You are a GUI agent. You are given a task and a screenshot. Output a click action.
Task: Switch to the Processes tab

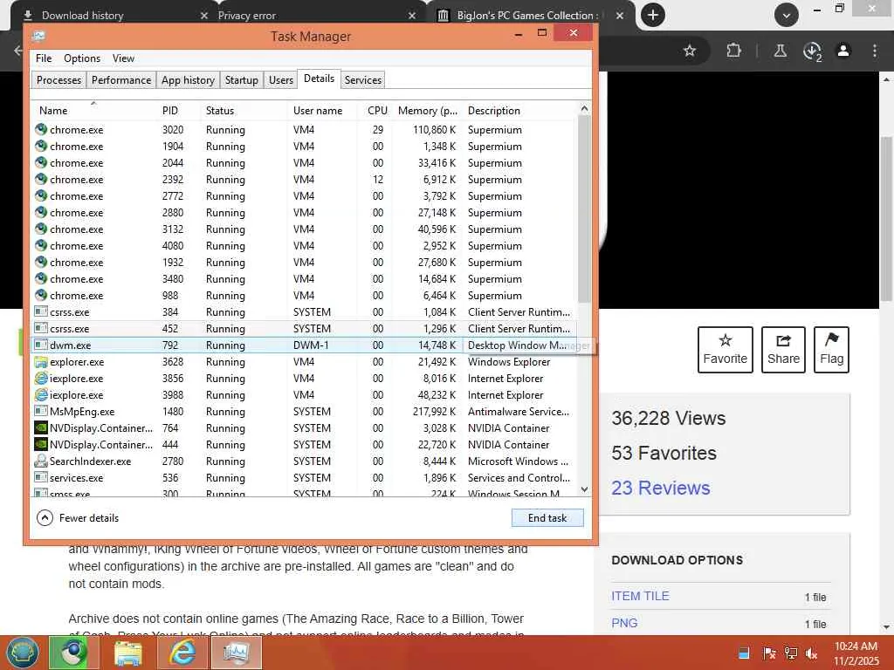[58, 79]
